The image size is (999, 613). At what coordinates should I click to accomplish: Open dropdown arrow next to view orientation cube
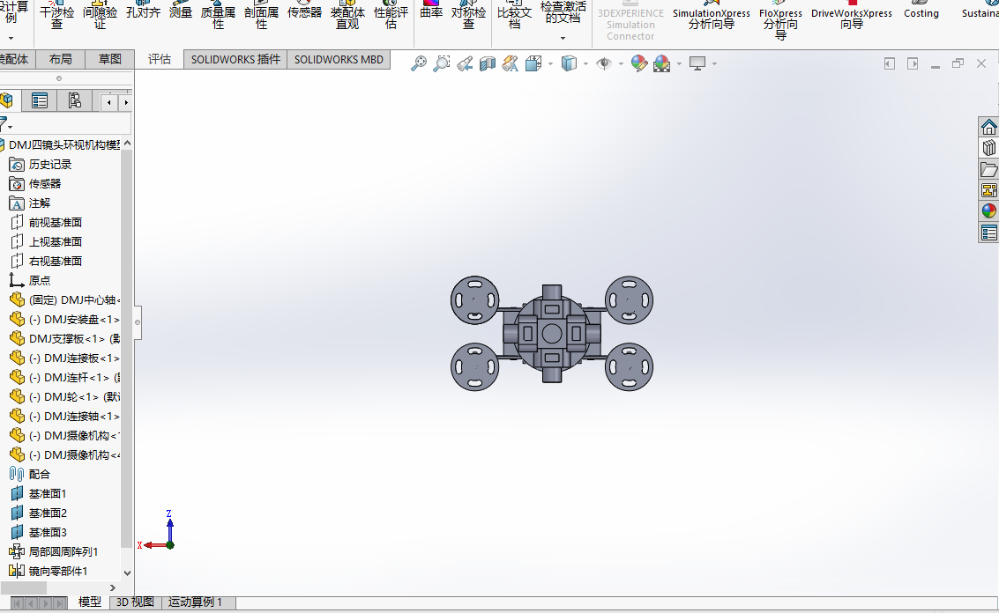(550, 63)
